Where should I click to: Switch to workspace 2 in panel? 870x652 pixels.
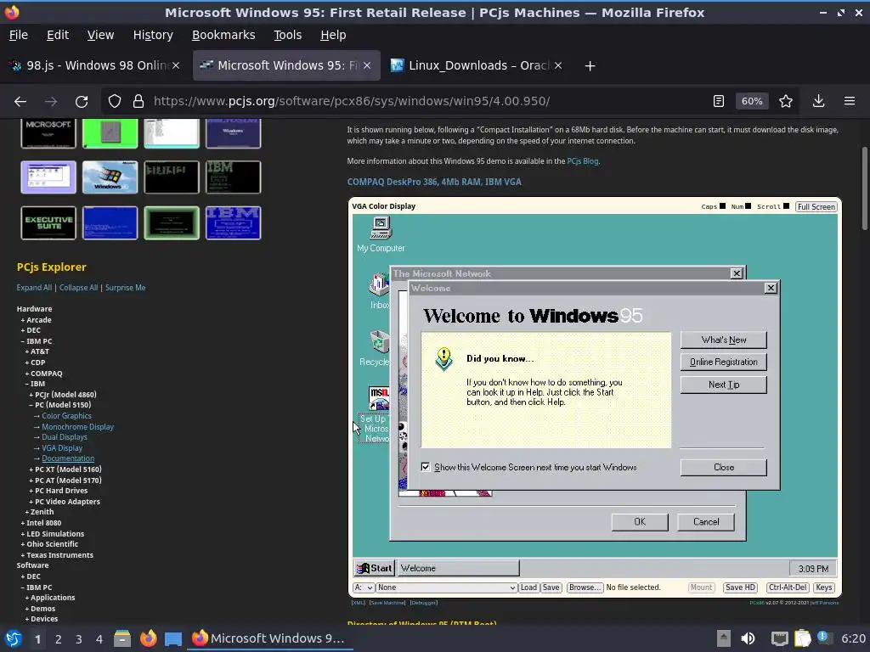click(x=59, y=639)
